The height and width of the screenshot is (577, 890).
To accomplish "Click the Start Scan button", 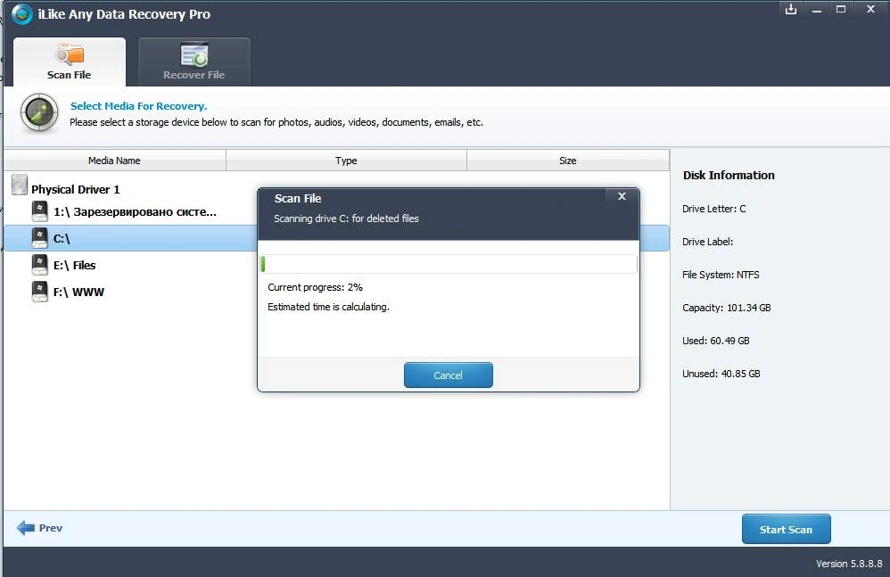I will point(787,530).
